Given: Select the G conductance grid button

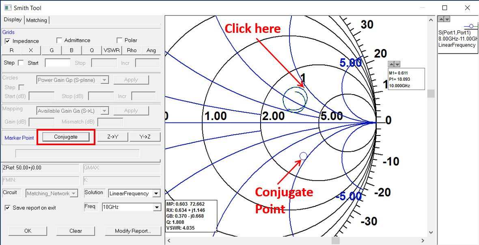Looking at the screenshot, I should 52,50.
